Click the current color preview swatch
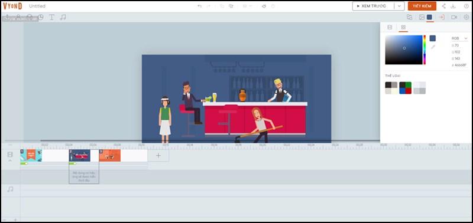The image size is (473, 223). (x=433, y=38)
